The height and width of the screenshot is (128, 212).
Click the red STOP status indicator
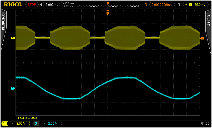(x=32, y=4)
